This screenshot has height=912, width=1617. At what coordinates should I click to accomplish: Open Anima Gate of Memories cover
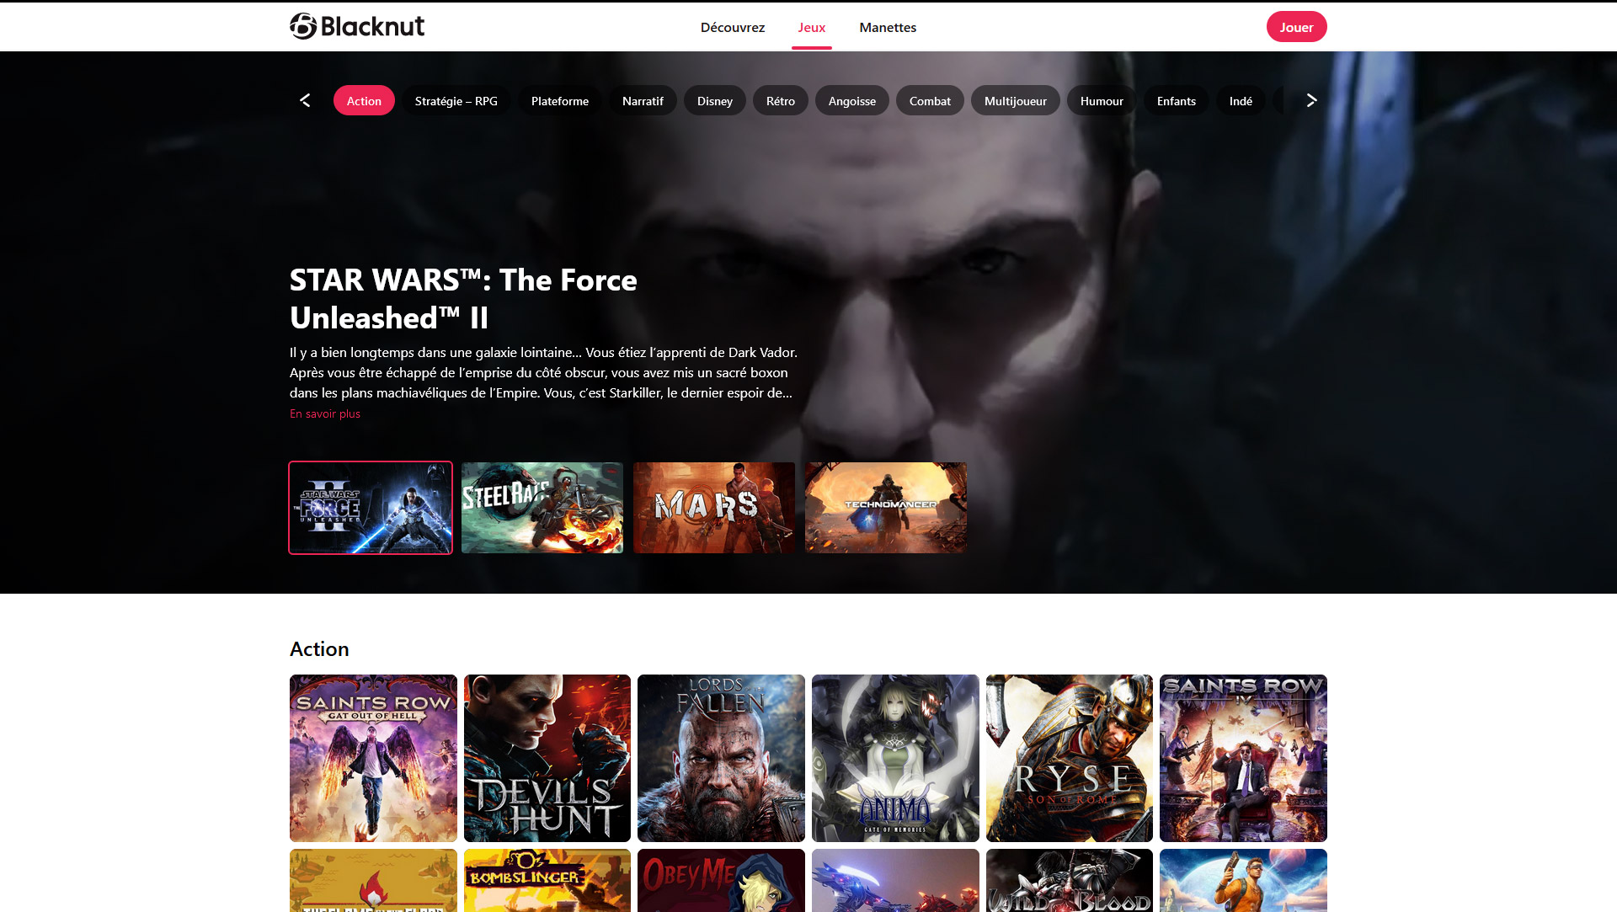tap(894, 757)
